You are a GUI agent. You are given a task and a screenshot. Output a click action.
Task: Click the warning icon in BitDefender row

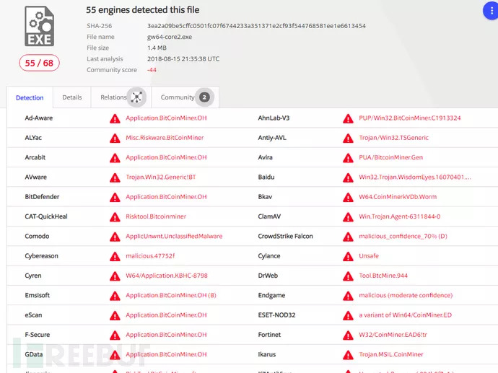(x=115, y=198)
